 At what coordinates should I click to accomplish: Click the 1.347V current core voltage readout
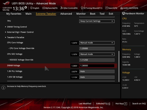[x=74, y=43]
